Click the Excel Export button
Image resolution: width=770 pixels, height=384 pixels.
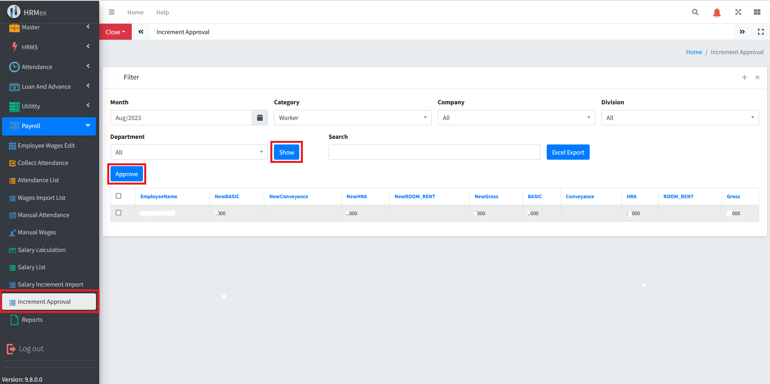coord(568,152)
